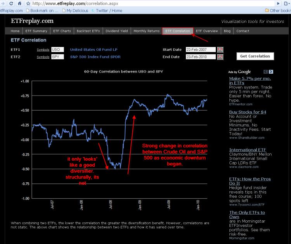Viewport: 291px width, 244px height.
Task: Open the Ads by Google label
Action: click(x=239, y=72)
